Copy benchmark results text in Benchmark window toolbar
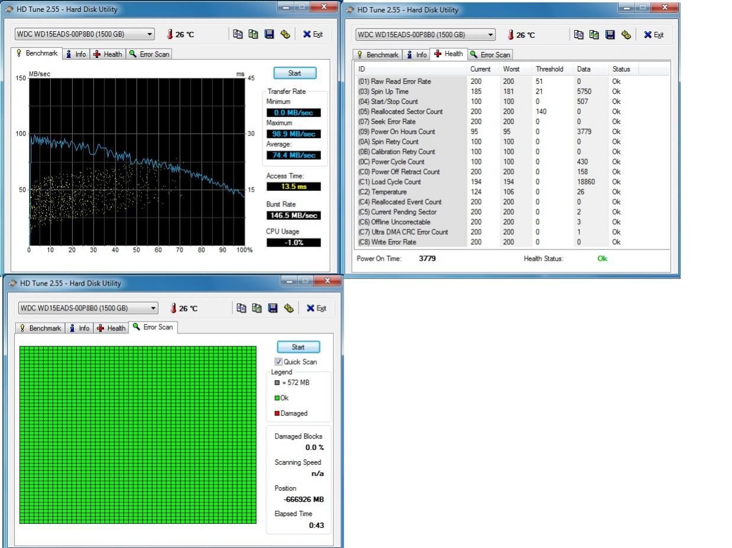Image resolution: width=732 pixels, height=548 pixels. pyautogui.click(x=238, y=34)
